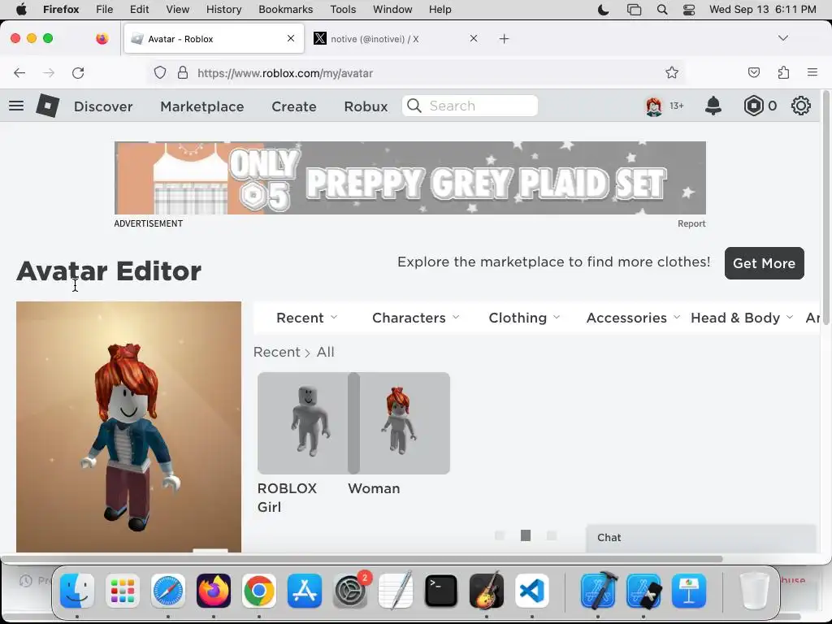Screen dimensions: 832x624
Task: Expand the Head & Body dropdown
Action: [742, 318]
